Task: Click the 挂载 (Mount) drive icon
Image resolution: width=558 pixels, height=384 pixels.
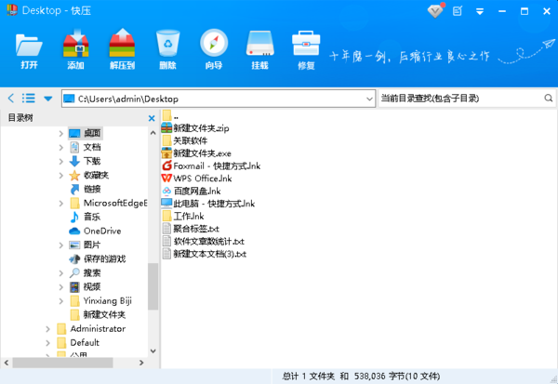Action: pyautogui.click(x=259, y=49)
